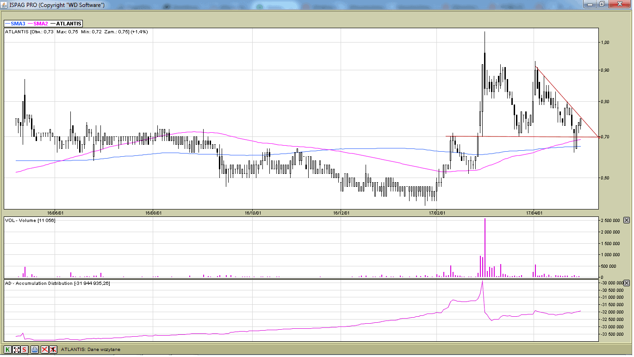
Task: Click the VOL - Volume panel label
Action: 30,221
